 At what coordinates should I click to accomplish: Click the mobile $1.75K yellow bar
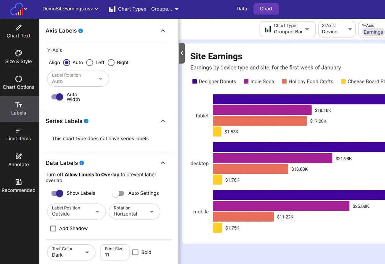(218, 228)
